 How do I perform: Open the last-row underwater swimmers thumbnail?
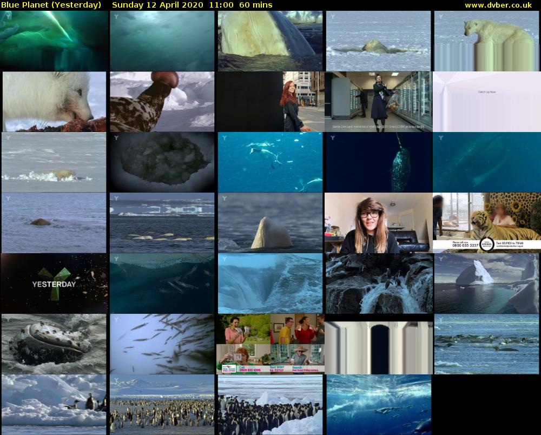pos(379,404)
